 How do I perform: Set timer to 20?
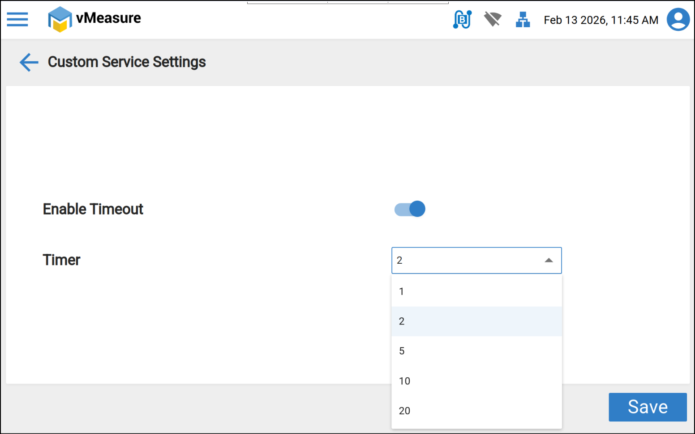click(x=476, y=411)
